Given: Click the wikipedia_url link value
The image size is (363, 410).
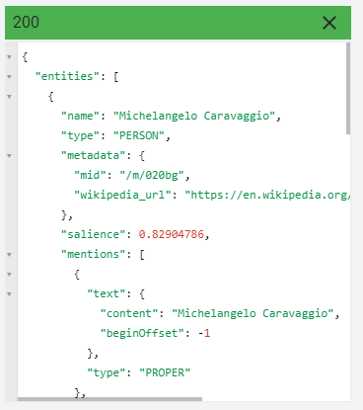Looking at the screenshot, I should (x=267, y=195).
